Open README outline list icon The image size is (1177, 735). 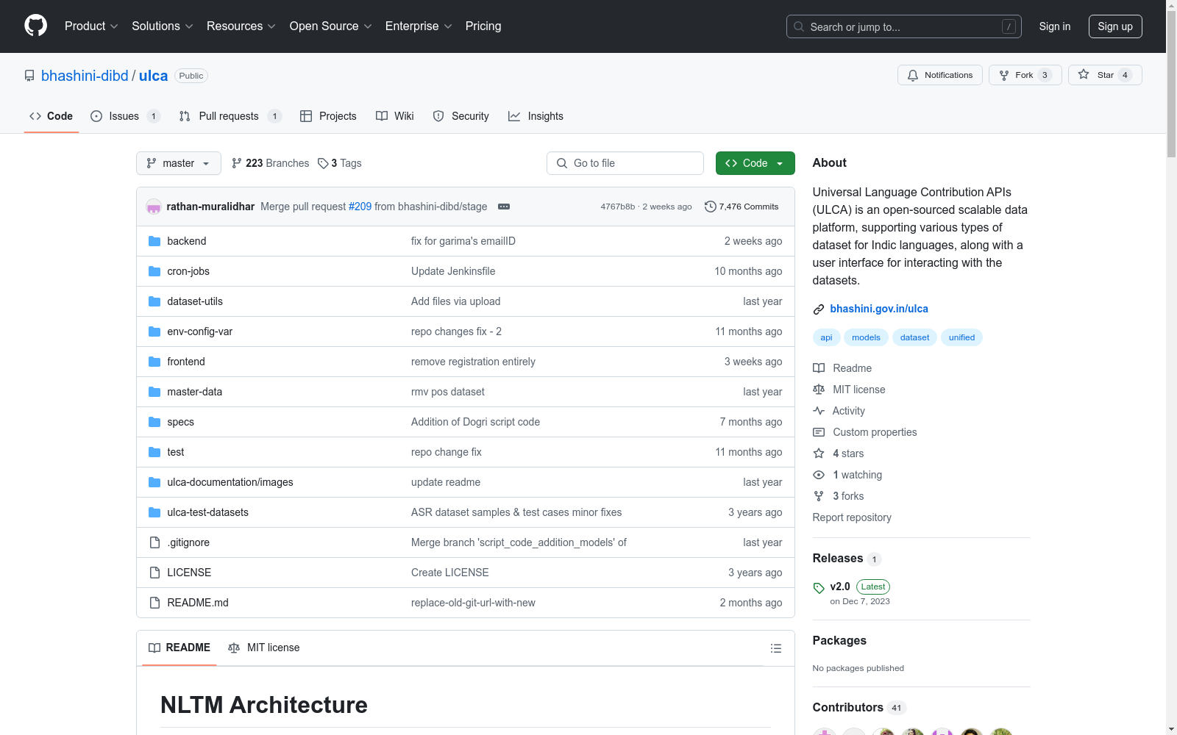point(776,648)
